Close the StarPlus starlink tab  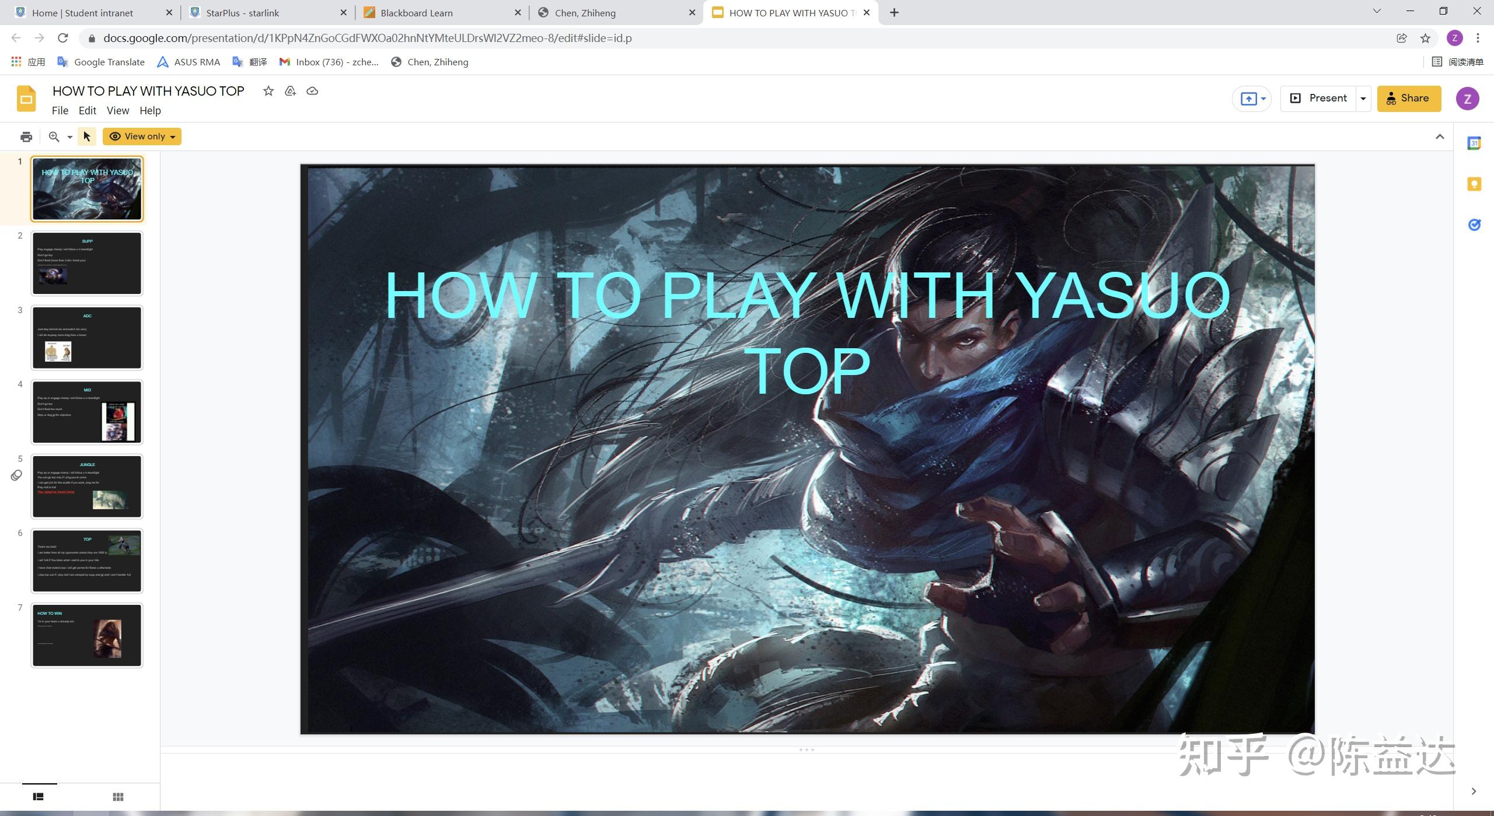343,13
